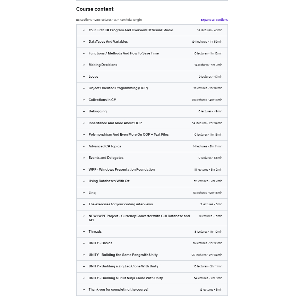Expand chevron for 'Making Decisions'
This screenshot has width=301, height=301.
(x=84, y=65)
